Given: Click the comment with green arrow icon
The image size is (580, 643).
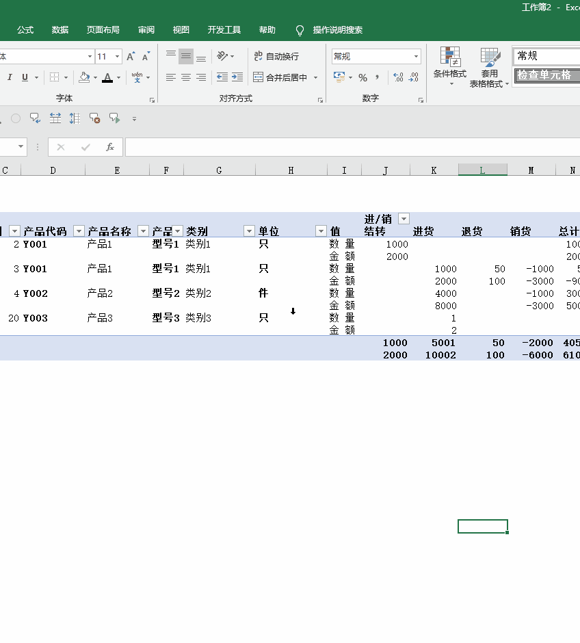Looking at the screenshot, I should (115, 118).
